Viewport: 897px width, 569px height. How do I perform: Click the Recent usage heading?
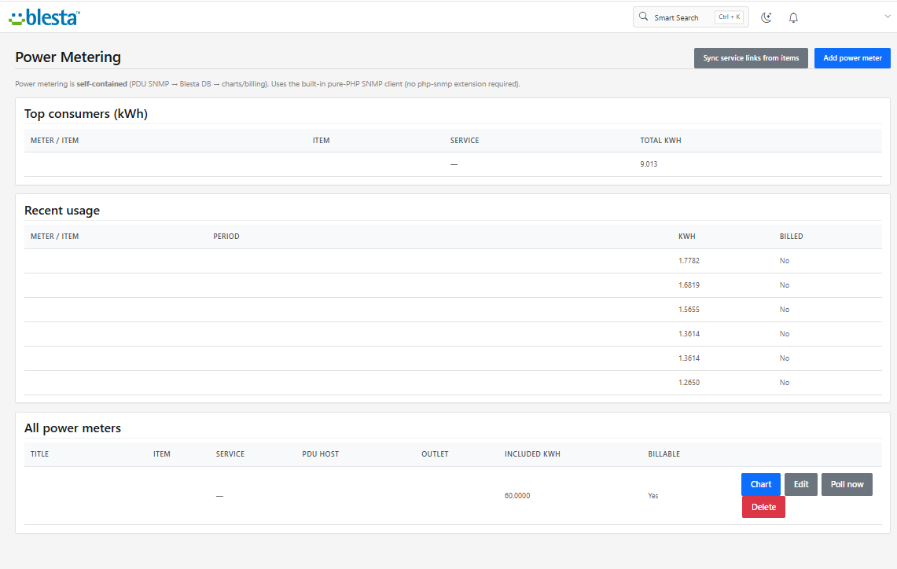point(62,211)
